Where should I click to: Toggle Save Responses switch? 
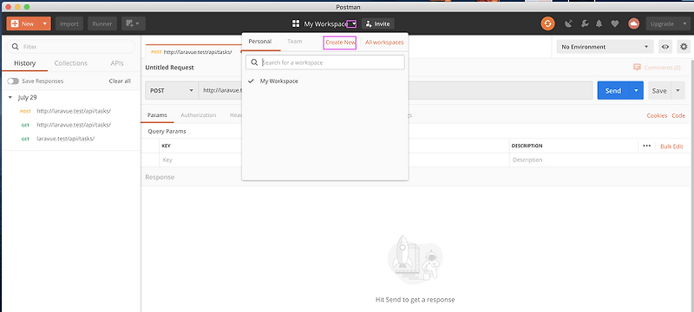(13, 81)
